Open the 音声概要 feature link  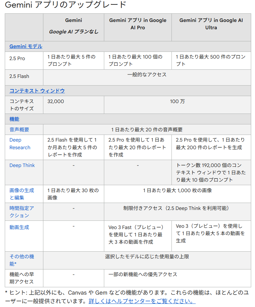19,129
